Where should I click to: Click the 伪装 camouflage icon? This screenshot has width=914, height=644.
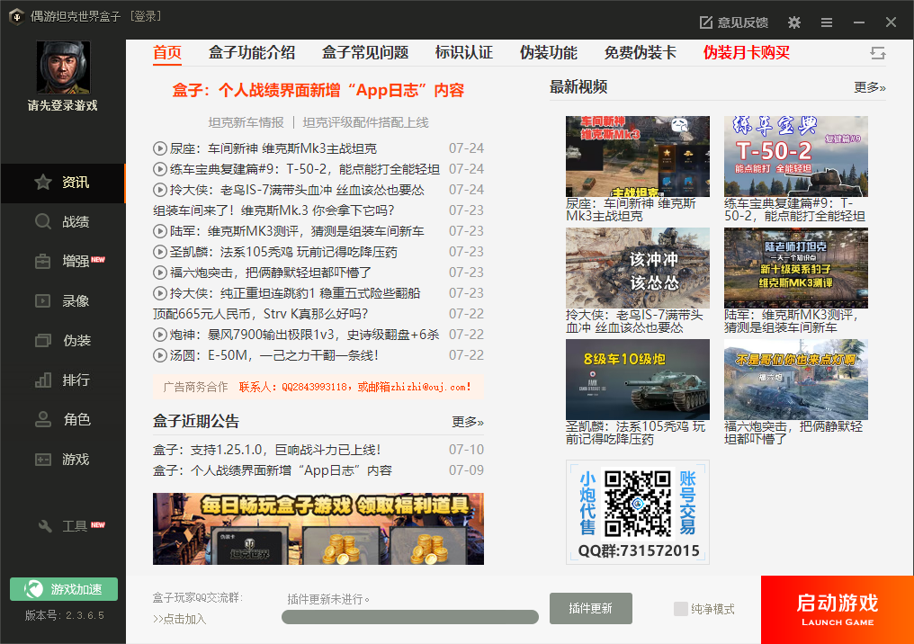coord(43,341)
